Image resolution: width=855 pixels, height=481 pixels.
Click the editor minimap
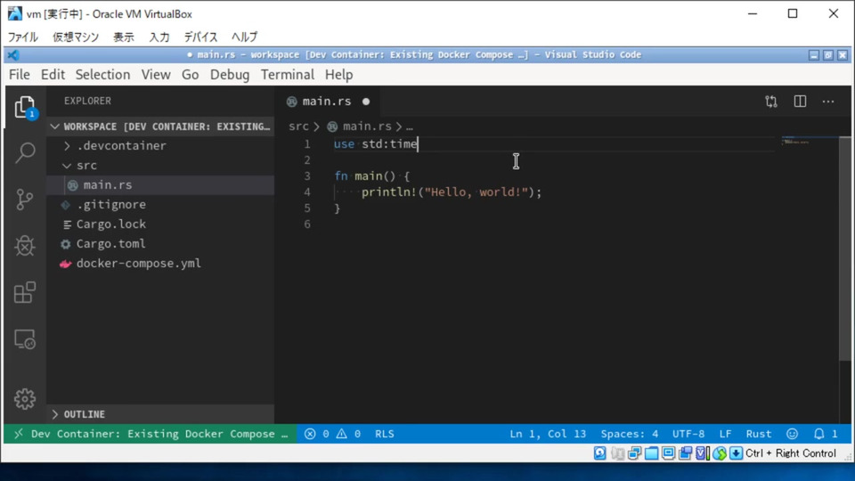click(x=810, y=142)
